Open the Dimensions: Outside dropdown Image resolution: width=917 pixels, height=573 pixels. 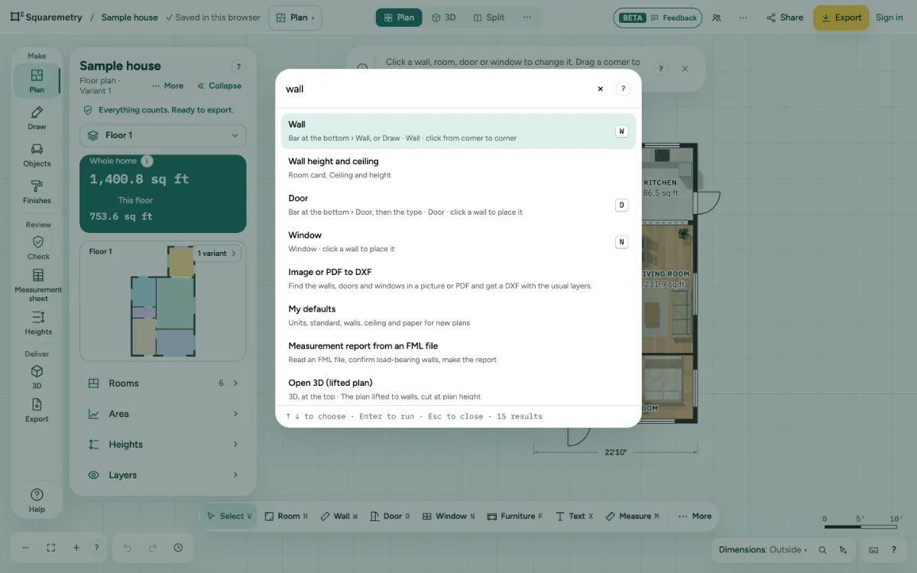point(763,549)
